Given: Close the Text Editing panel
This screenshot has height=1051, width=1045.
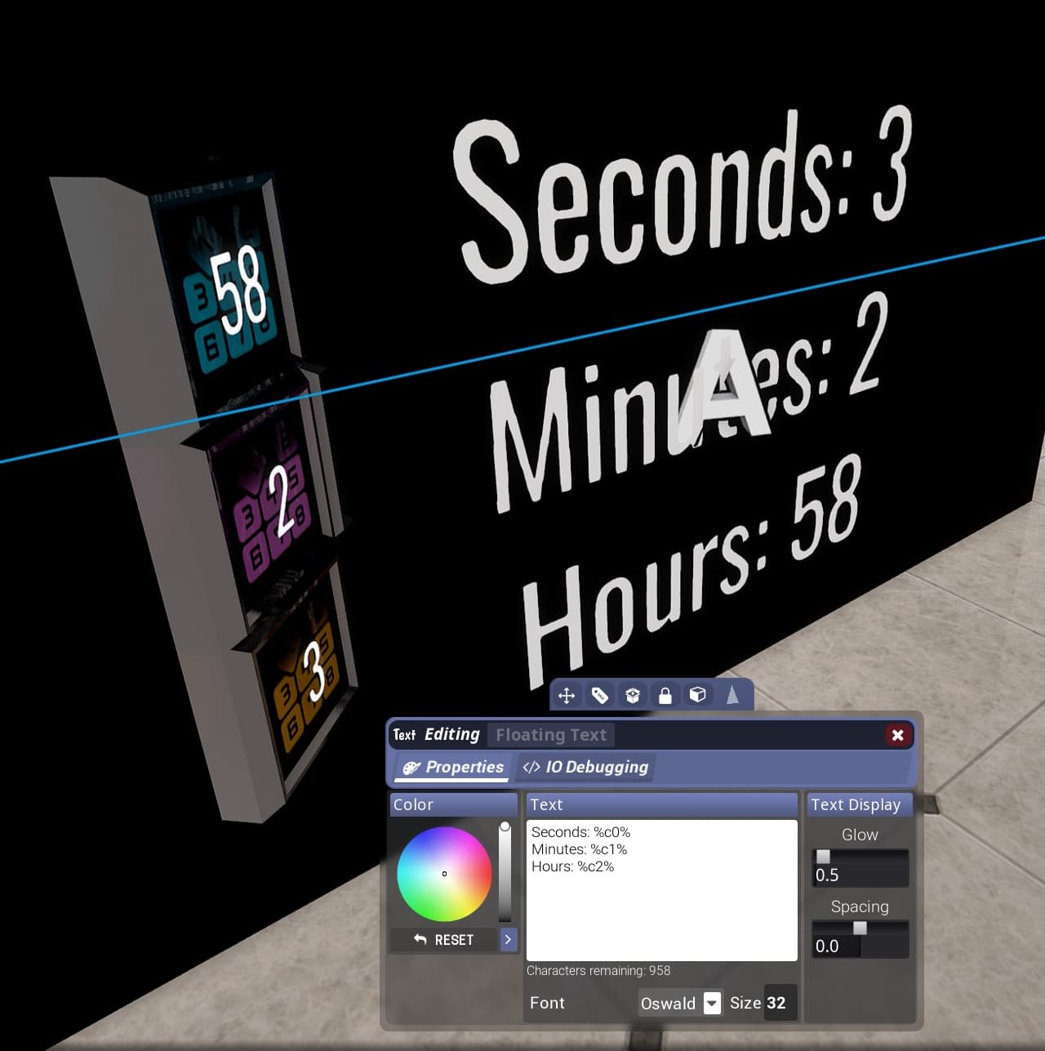Looking at the screenshot, I should point(897,735).
